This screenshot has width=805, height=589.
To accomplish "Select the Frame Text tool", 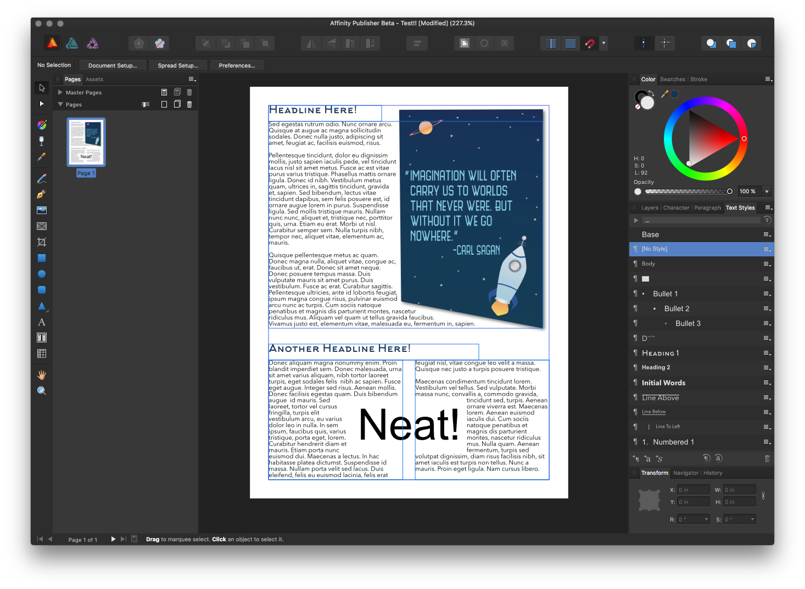I will coord(42,338).
